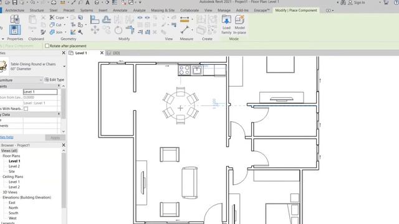The height and width of the screenshot is (224, 399).
Task: Click the shopping cart icon in title bar
Action: click(x=386, y=2)
